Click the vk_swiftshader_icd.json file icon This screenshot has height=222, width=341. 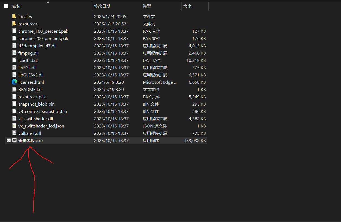[x=14, y=126]
